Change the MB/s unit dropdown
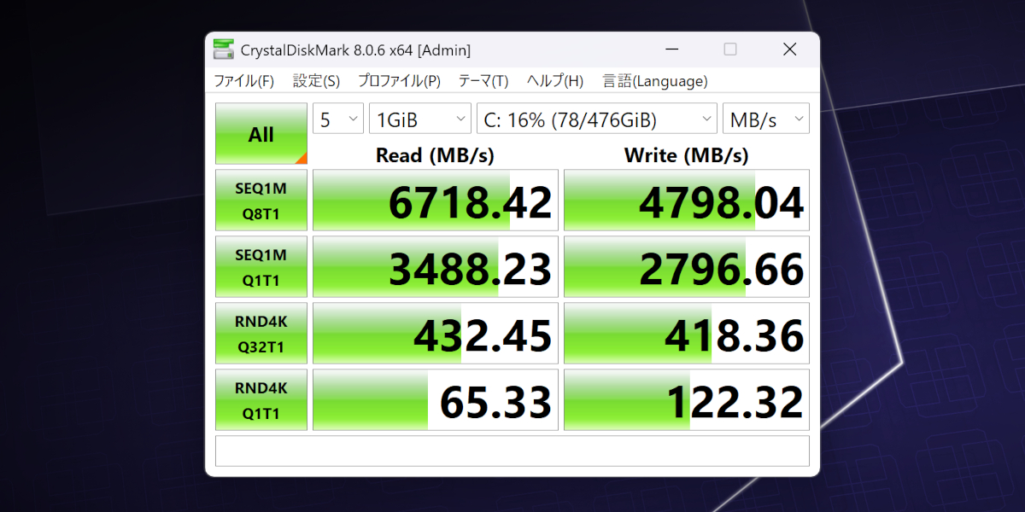The width and height of the screenshot is (1025, 512). pyautogui.click(x=765, y=119)
